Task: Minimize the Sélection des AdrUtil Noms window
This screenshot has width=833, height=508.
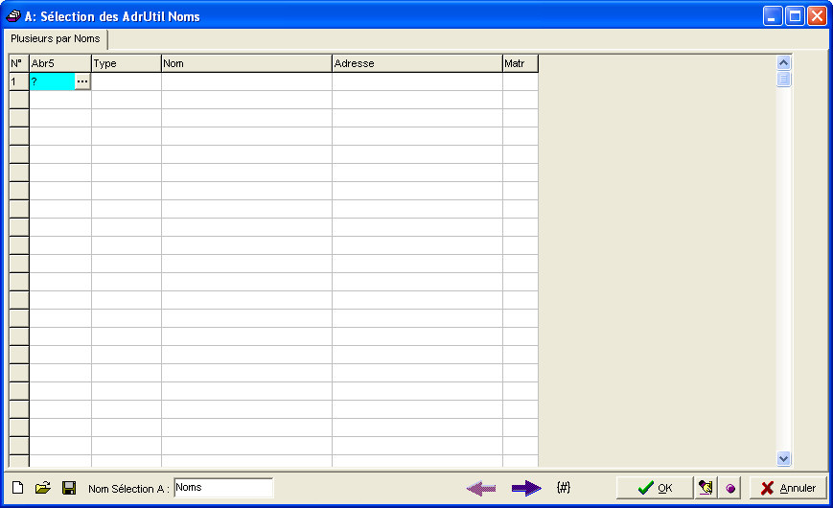Action: (x=773, y=16)
